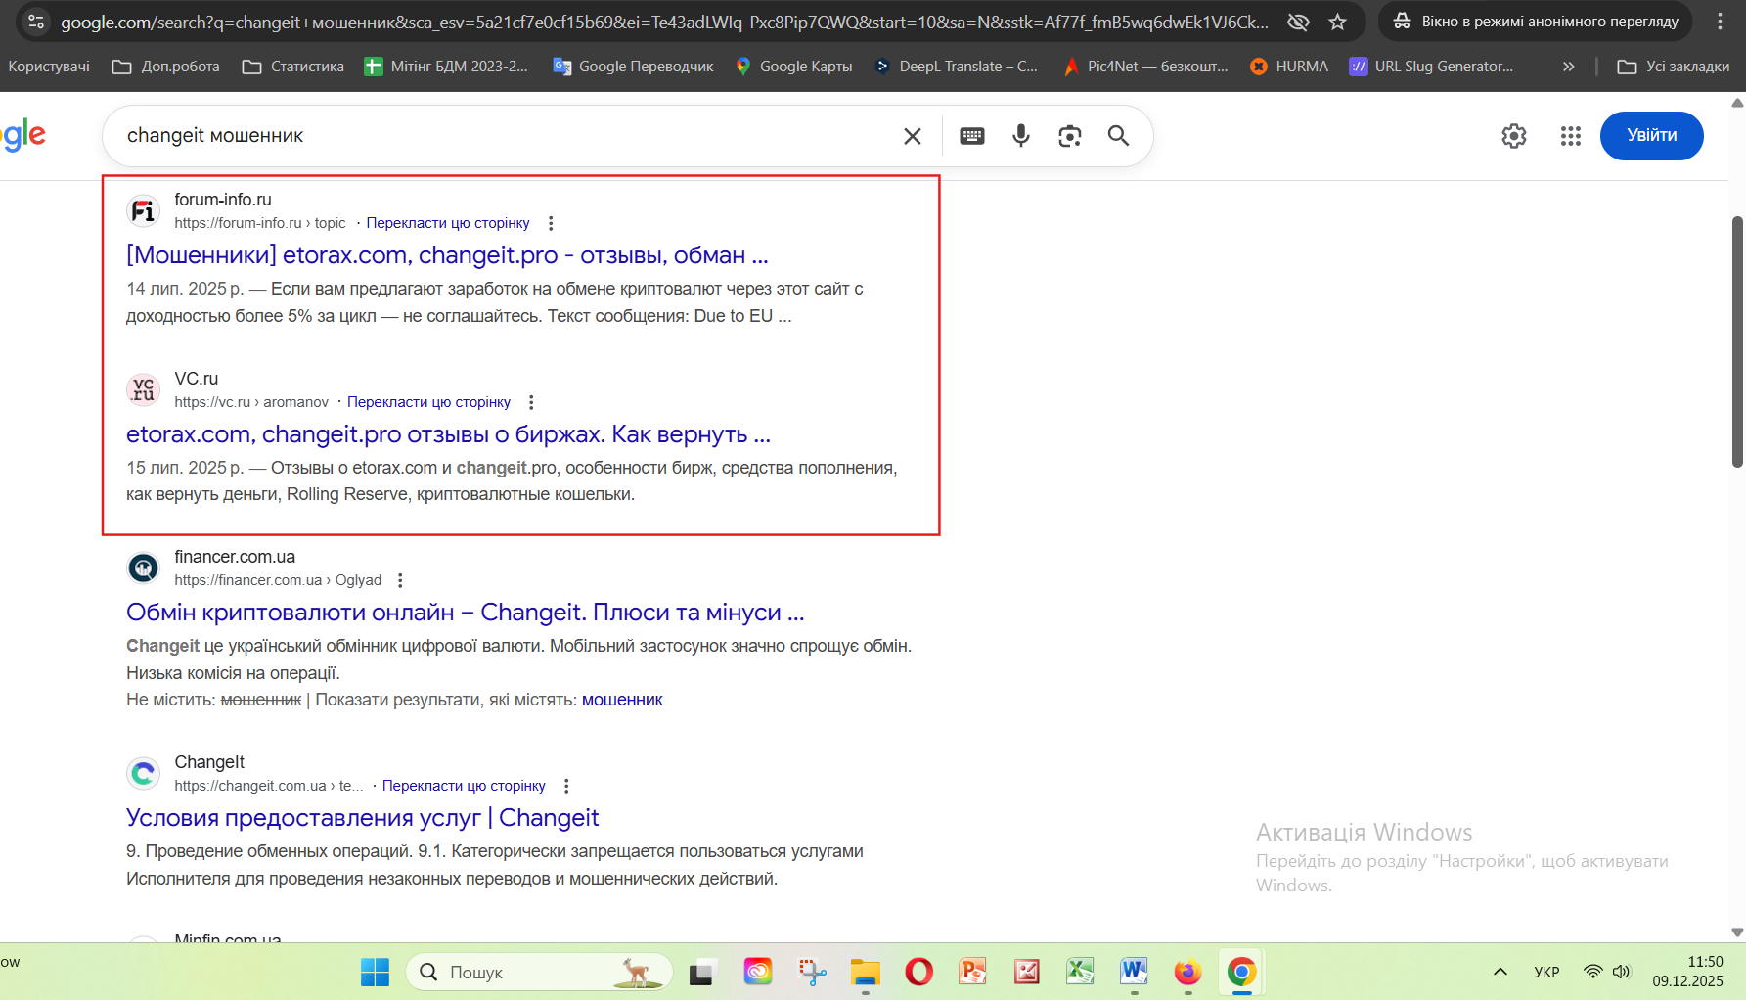1746x1000 pixels.
Task: Open Мітінг БДМ 2023 bookmark
Action: coord(446,67)
